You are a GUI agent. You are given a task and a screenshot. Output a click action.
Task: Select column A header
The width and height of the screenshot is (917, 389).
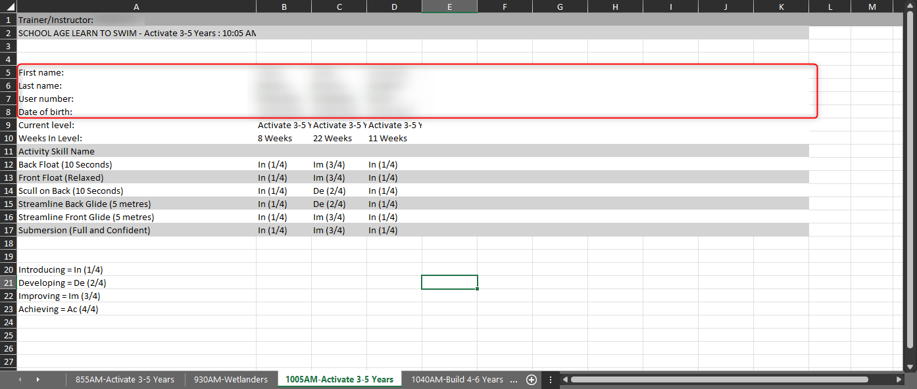(x=136, y=7)
